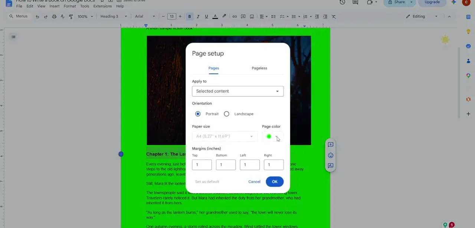This screenshot has height=228, width=475.
Task: Open line and paragraph spacing icon
Action: 273,16
